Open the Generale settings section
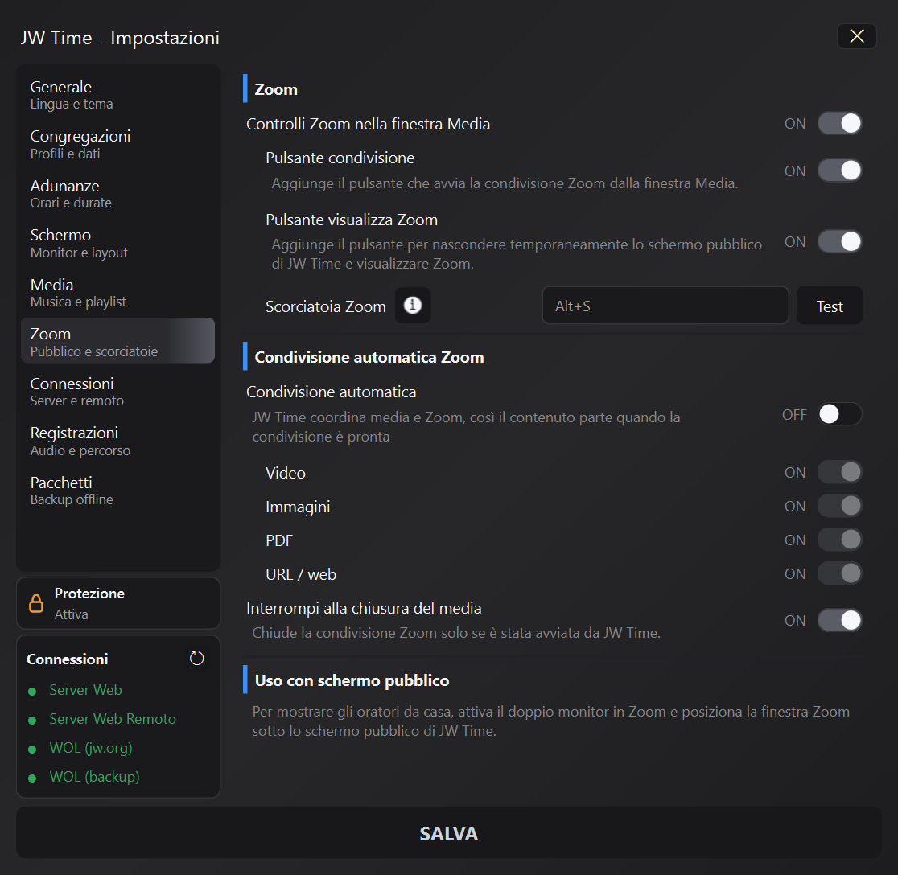 pos(118,95)
